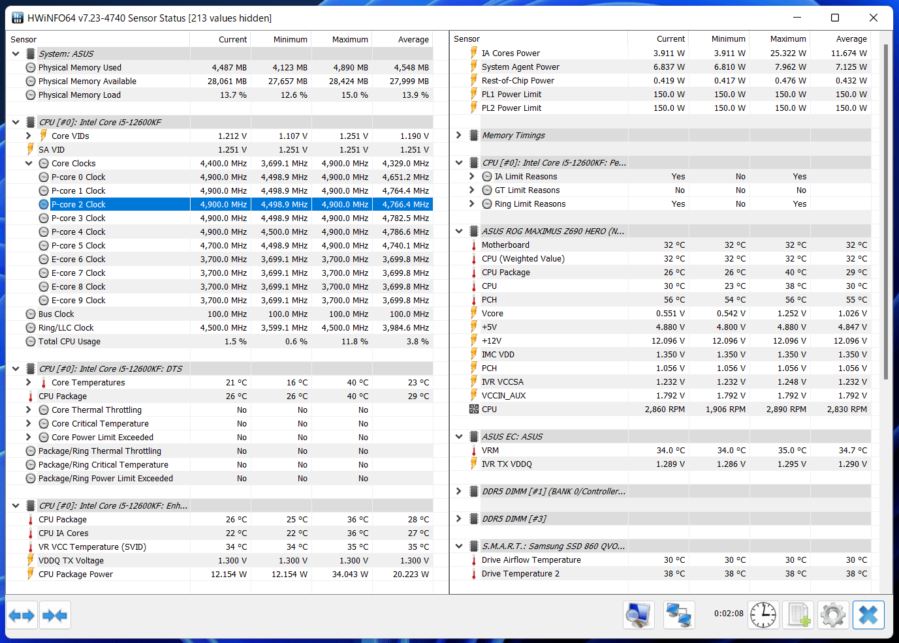The image size is (899, 643).
Task: Collapse the Core Clocks subtree
Action: click(29, 163)
